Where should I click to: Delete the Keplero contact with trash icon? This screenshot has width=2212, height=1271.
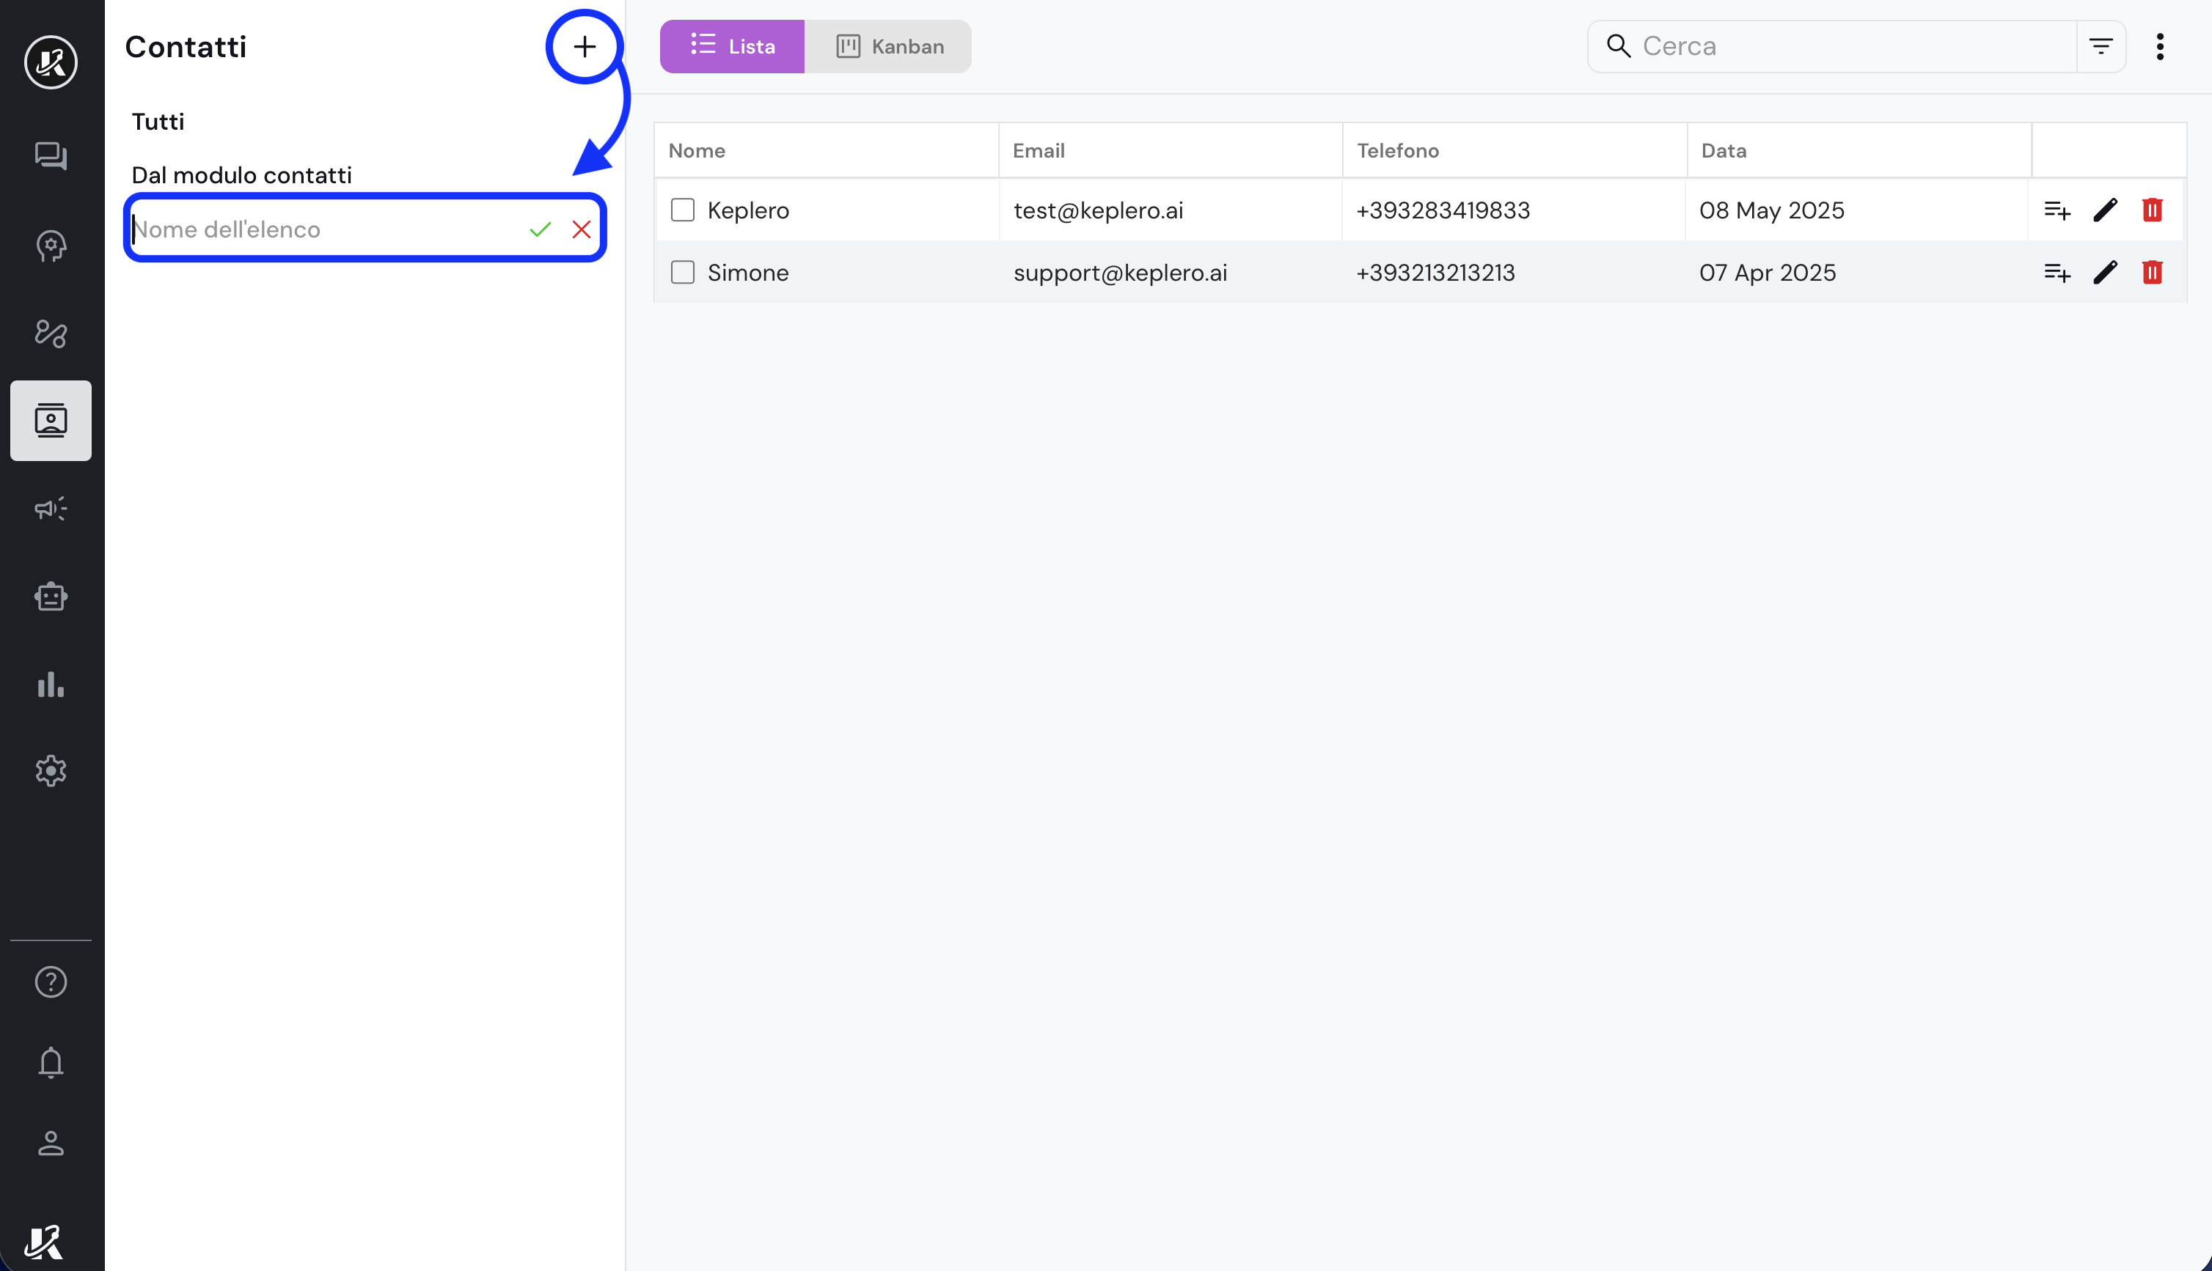pyautogui.click(x=2152, y=210)
